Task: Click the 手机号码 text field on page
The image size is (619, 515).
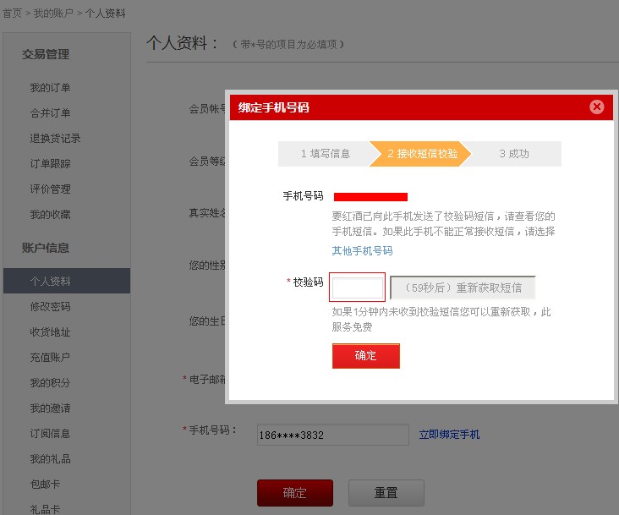Action: click(332, 435)
